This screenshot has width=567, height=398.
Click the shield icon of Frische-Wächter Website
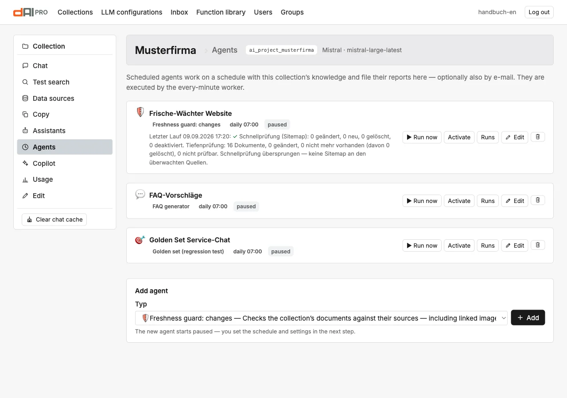(x=140, y=112)
